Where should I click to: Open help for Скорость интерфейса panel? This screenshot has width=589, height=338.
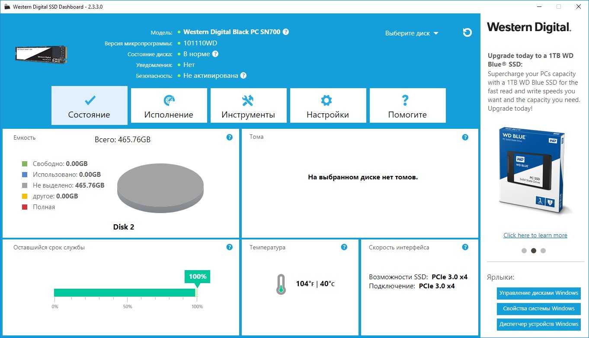point(465,247)
